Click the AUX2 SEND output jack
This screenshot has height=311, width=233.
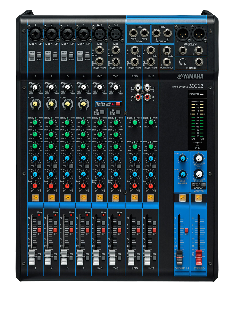click(x=144, y=33)
